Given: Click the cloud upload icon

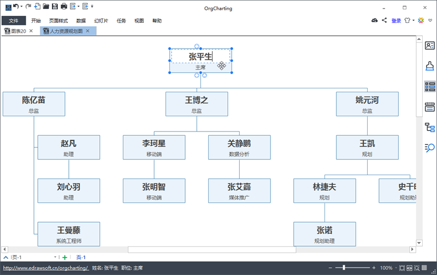Looking at the screenshot, I should 374,20.
